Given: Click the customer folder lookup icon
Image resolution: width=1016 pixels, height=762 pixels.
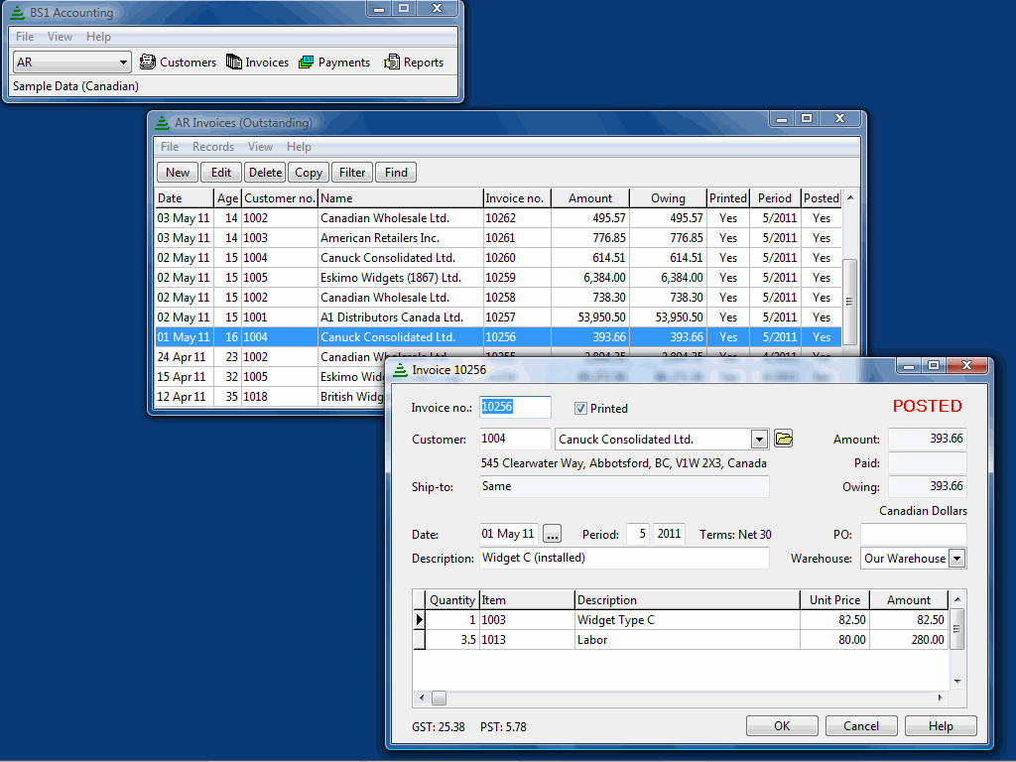Looking at the screenshot, I should click(784, 439).
